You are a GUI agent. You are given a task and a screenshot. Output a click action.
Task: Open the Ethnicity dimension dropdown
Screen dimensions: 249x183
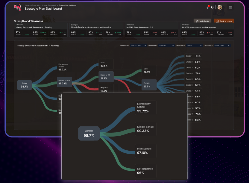[x=166, y=46]
